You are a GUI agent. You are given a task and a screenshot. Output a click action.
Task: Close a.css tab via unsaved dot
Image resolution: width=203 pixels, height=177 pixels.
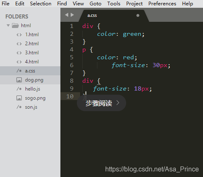(x=138, y=16)
